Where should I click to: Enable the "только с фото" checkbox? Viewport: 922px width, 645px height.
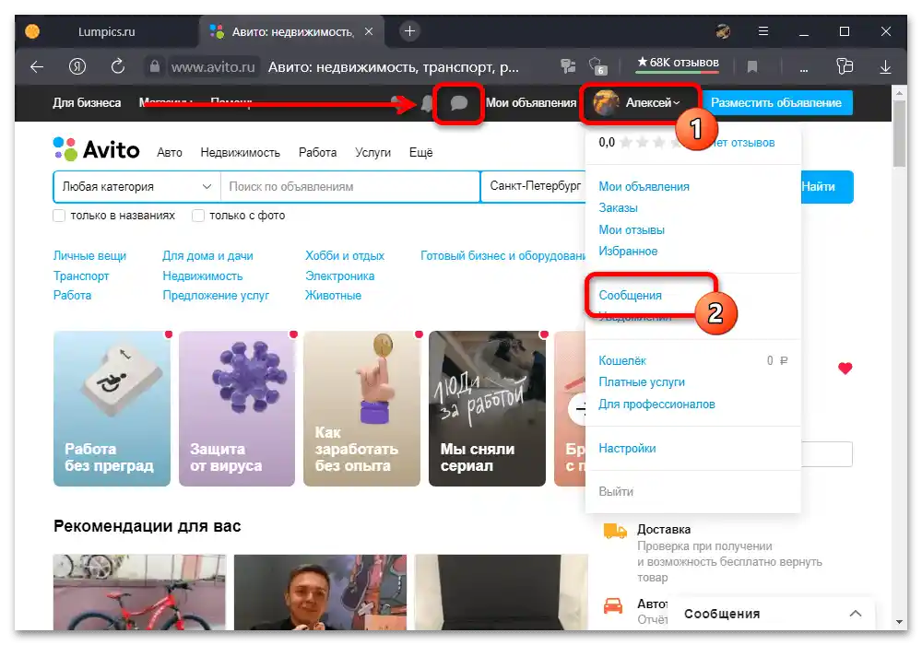click(198, 216)
